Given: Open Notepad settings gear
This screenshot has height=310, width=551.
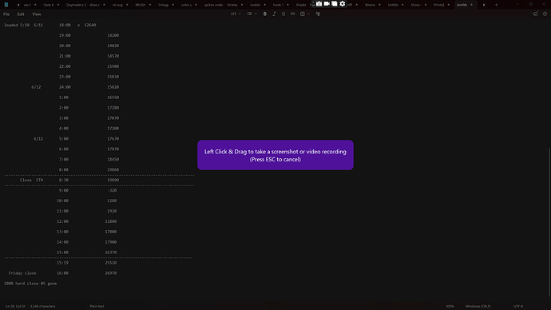Looking at the screenshot, I should pyautogui.click(x=545, y=14).
